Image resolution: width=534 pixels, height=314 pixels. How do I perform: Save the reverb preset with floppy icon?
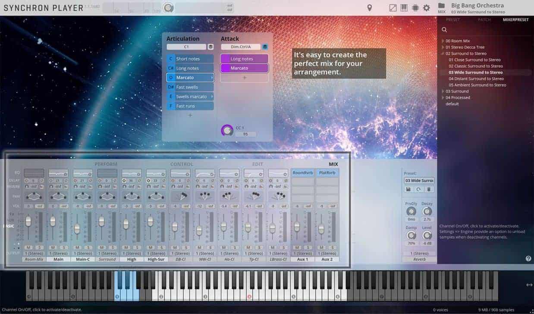click(x=408, y=189)
